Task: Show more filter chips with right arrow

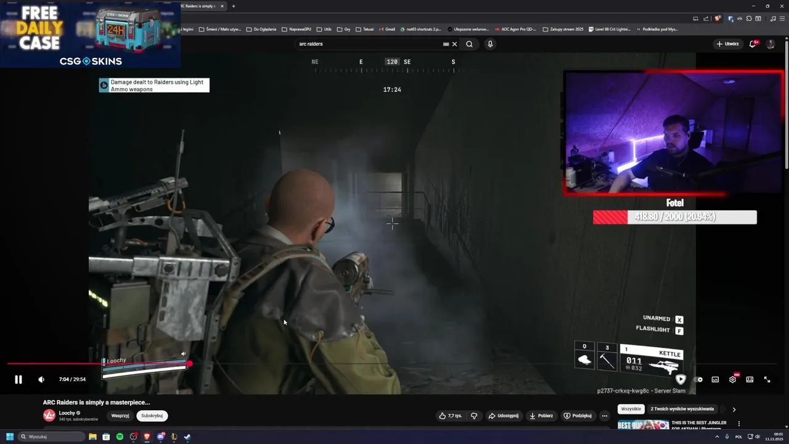Action: coord(734,409)
